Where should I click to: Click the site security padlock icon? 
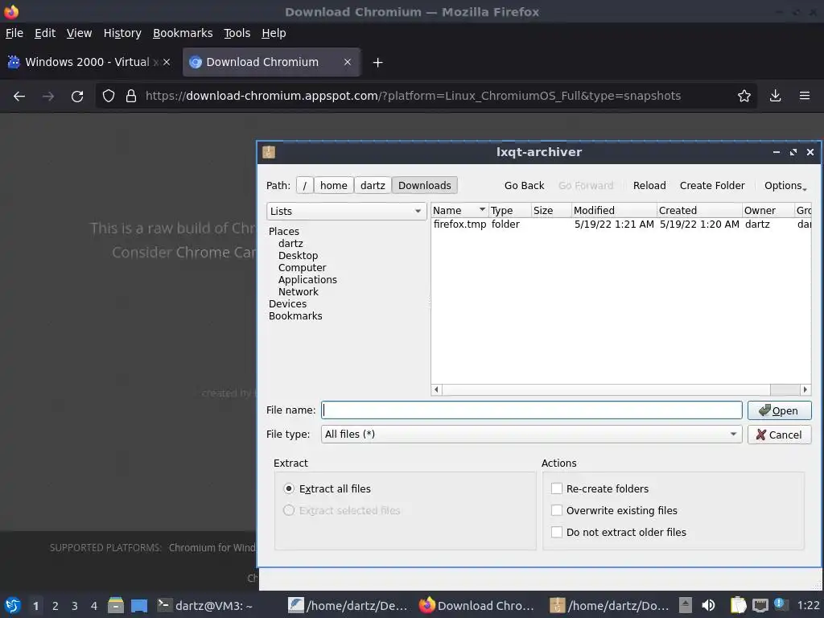131,97
